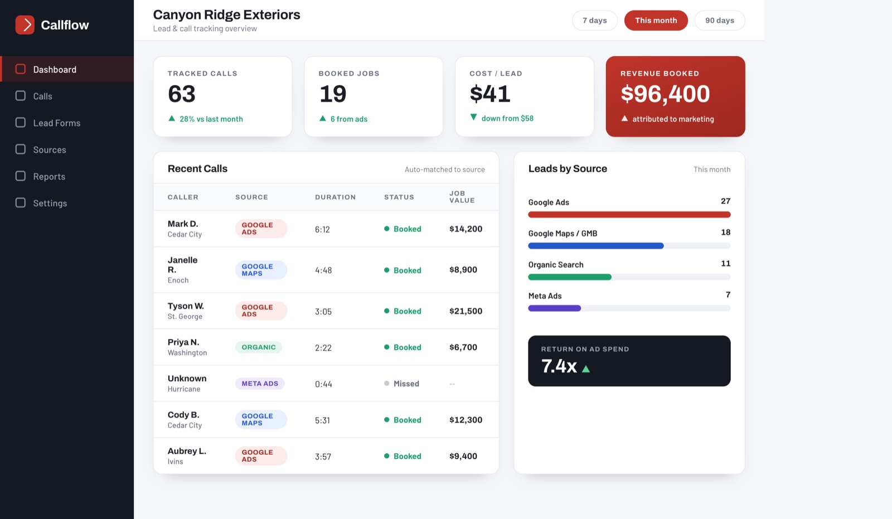Click the up arrow in Revenue Booked card
Viewport: 892px width, 519px height.
click(624, 118)
